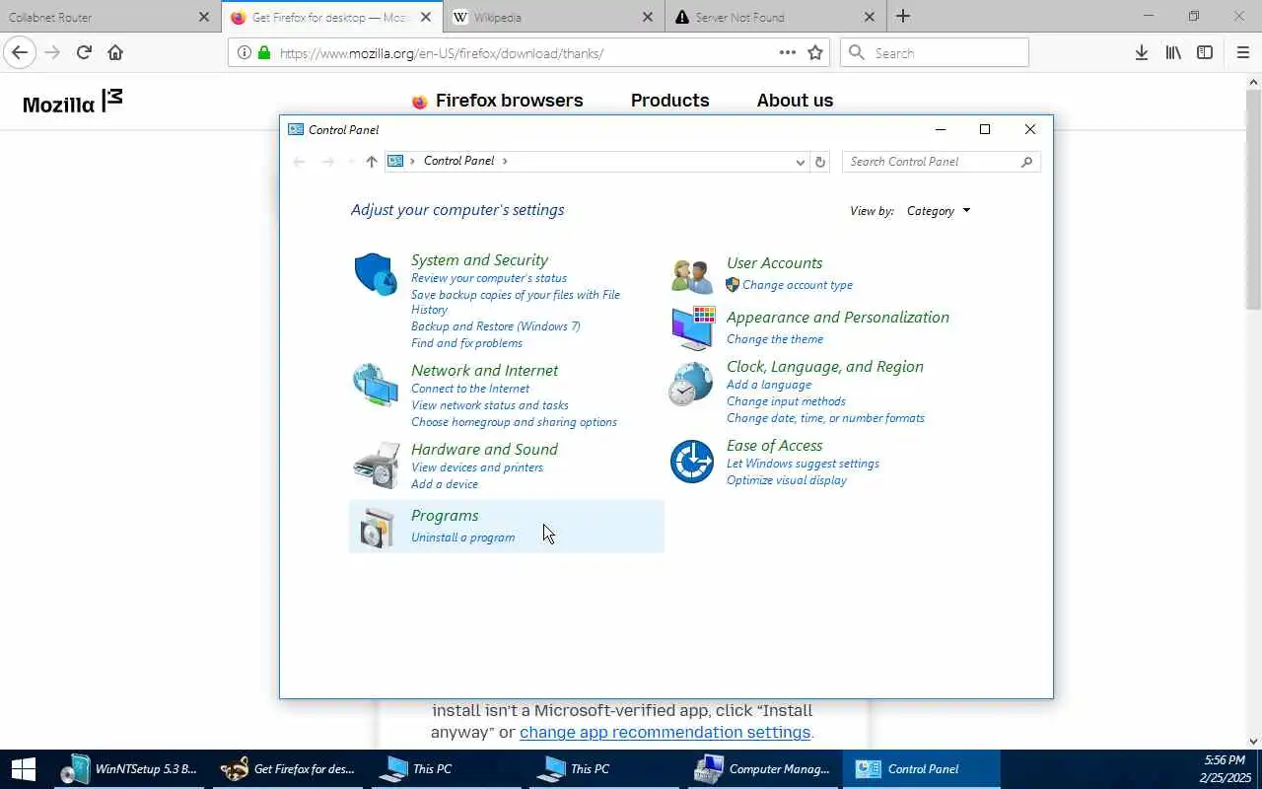Open Network and Internet globe icon

pos(375,385)
